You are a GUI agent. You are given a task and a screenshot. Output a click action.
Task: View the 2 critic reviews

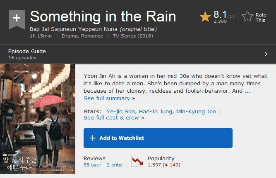(x=115, y=165)
